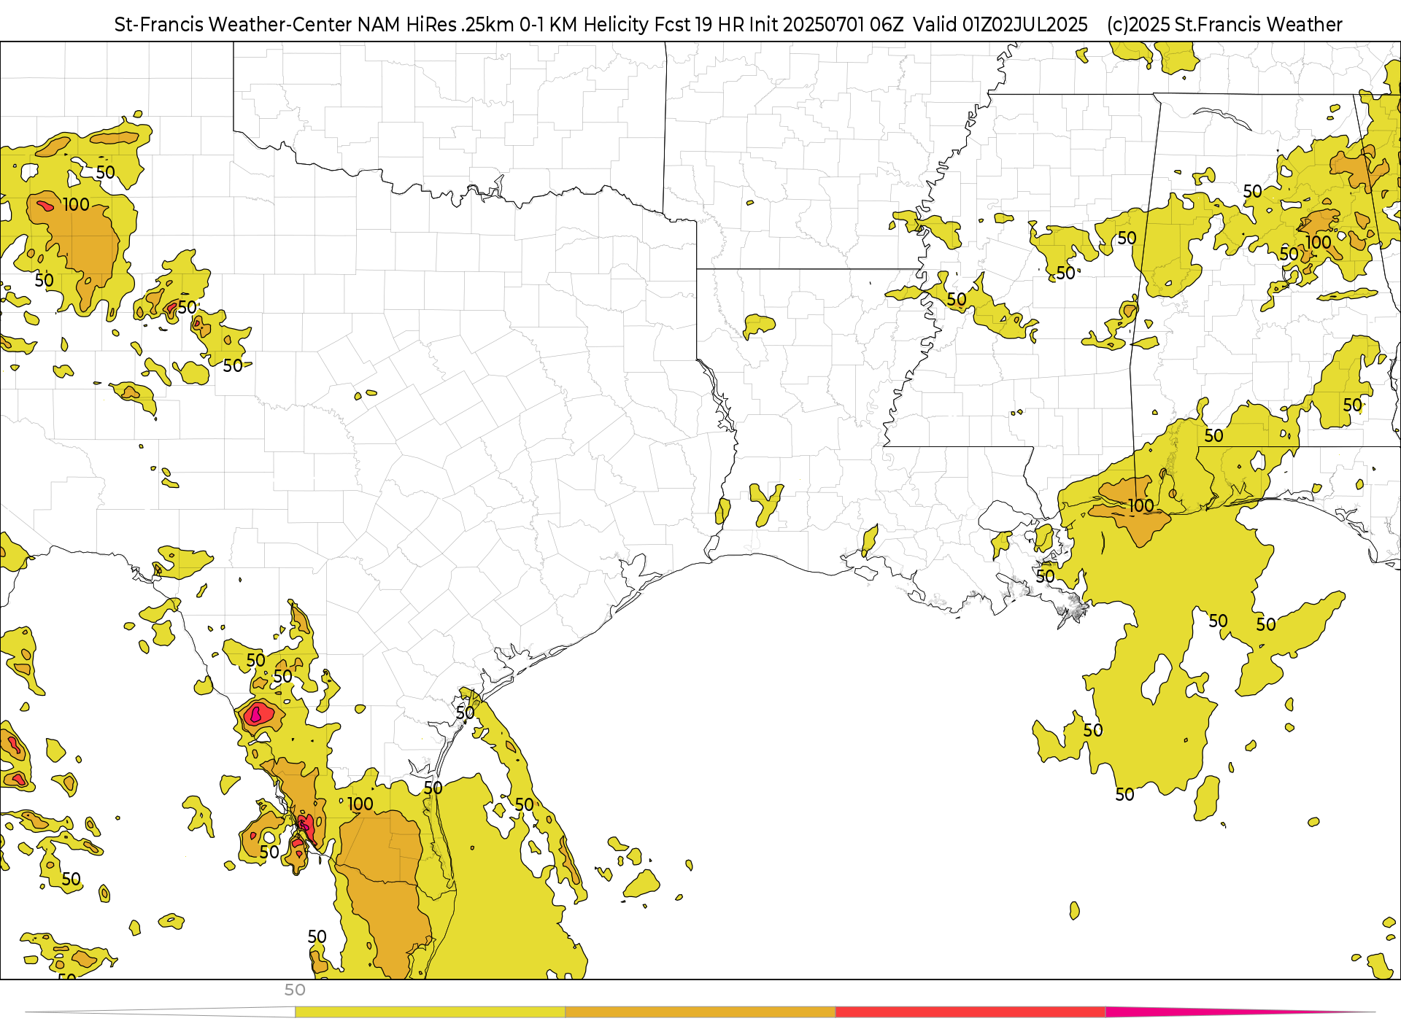
Task: Click the orange segment of the color bar
Action: pyautogui.click(x=700, y=1012)
